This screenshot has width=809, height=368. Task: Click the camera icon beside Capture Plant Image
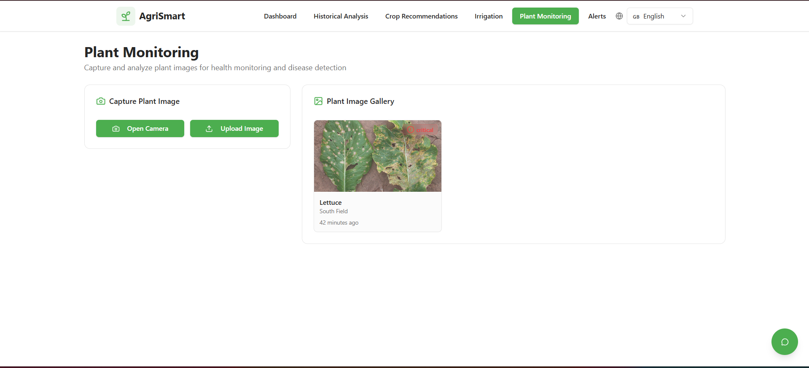coord(101,101)
